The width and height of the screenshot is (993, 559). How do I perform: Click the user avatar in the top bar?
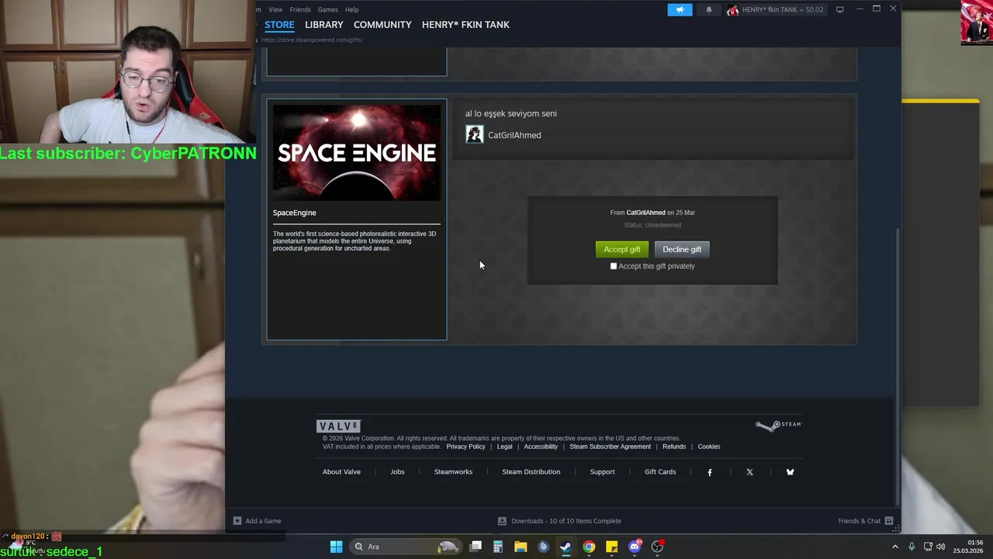point(732,9)
